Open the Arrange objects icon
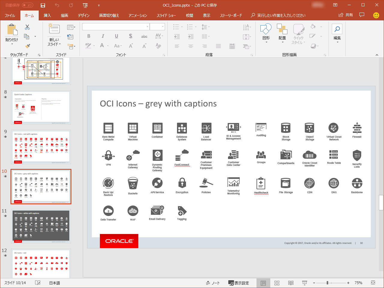384x288 pixels. tap(282, 29)
